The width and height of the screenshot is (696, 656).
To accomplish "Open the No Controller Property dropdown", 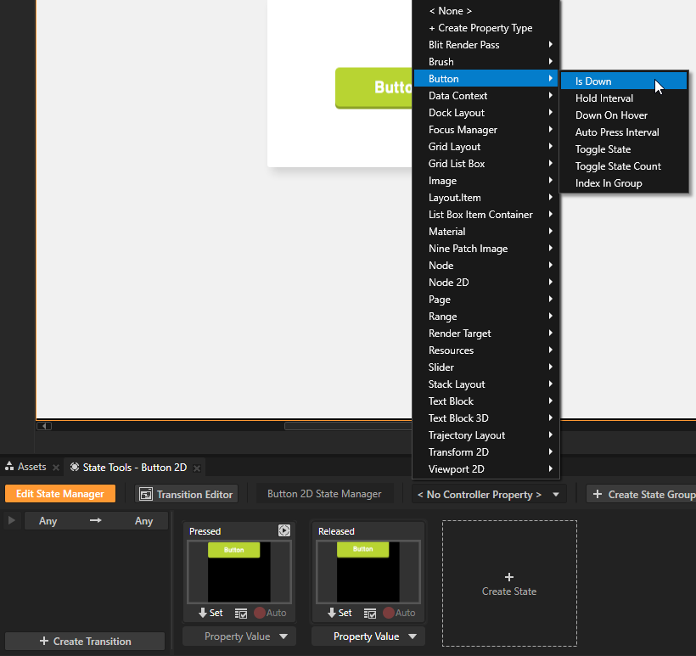I will click(x=489, y=494).
